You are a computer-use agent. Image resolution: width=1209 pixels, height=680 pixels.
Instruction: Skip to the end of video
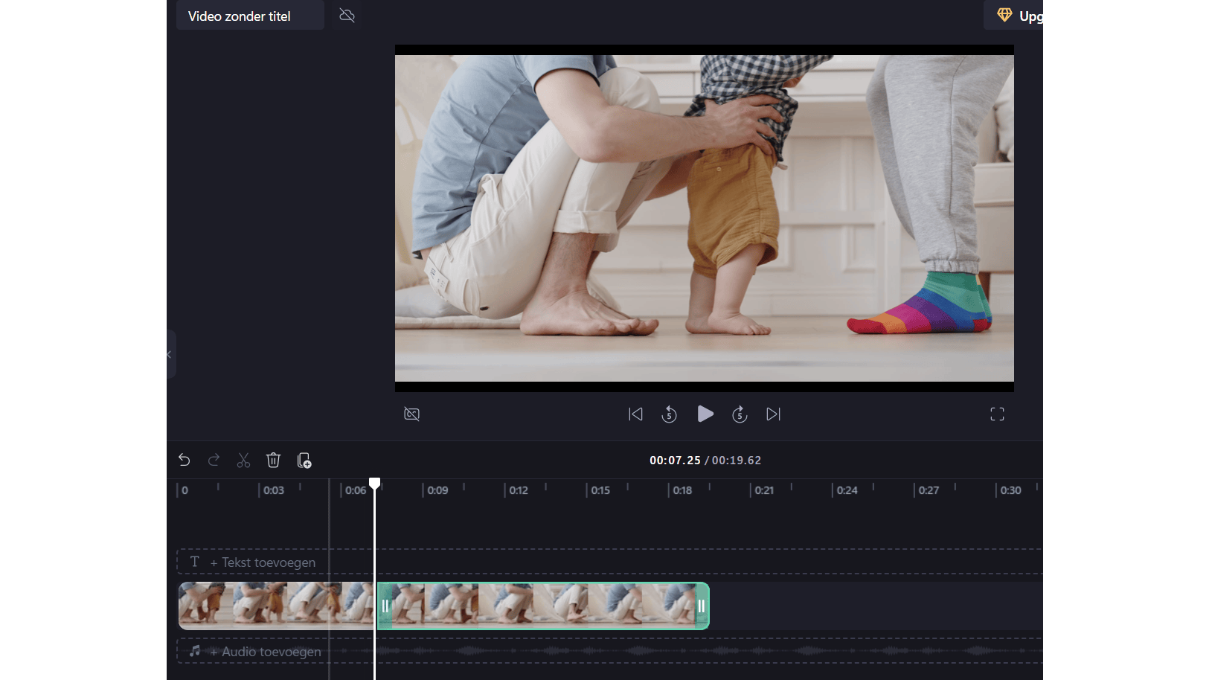point(774,414)
